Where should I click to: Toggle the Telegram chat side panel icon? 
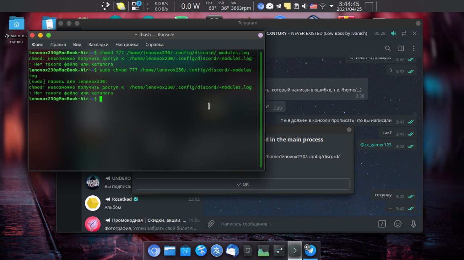401,48
